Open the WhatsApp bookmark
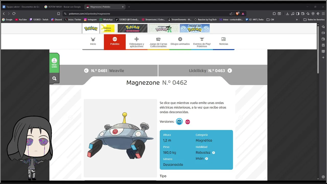The width and height of the screenshot is (327, 184). tap(106, 19)
